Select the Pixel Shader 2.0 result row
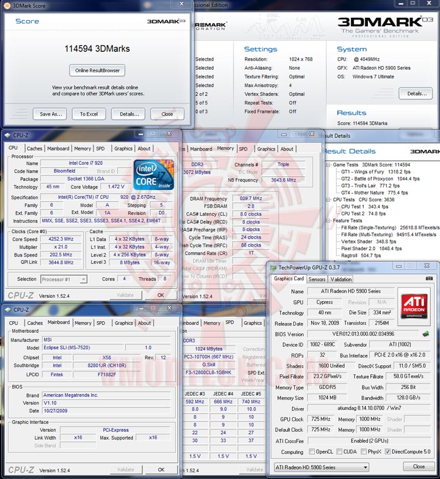 [x=372, y=248]
